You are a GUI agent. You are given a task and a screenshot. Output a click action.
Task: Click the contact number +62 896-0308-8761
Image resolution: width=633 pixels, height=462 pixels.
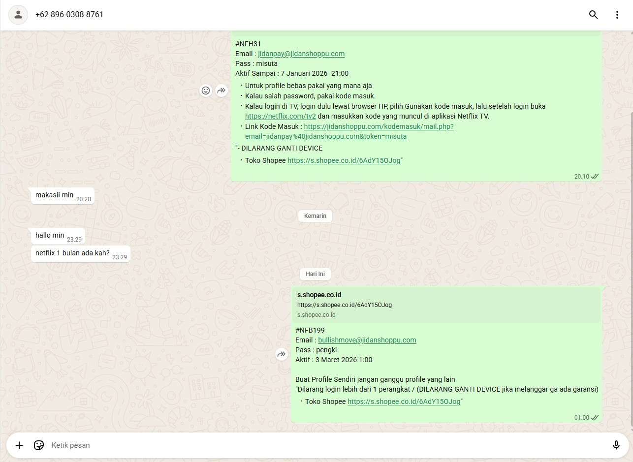click(69, 15)
